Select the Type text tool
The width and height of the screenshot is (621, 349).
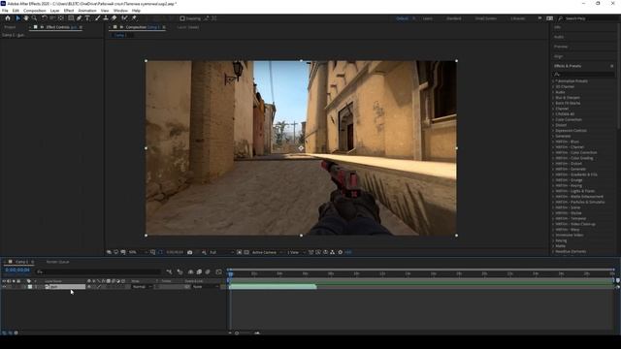[87, 18]
